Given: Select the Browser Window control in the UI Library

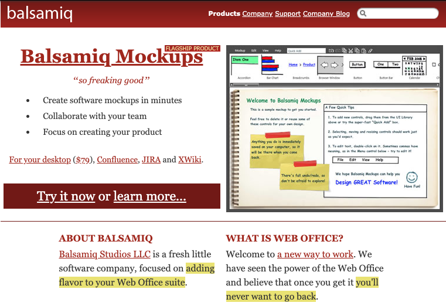Looking at the screenshot, I should click(x=330, y=67).
